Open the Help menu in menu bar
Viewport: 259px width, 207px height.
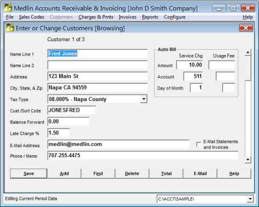coord(247,17)
